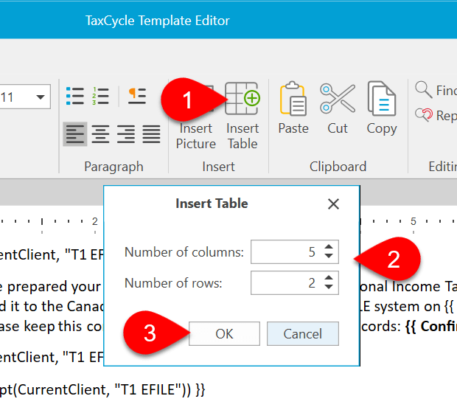Center align the paragraph

100,134
